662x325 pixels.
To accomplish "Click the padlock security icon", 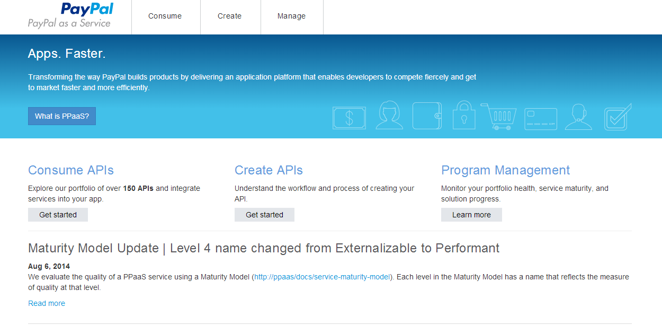I will [464, 115].
